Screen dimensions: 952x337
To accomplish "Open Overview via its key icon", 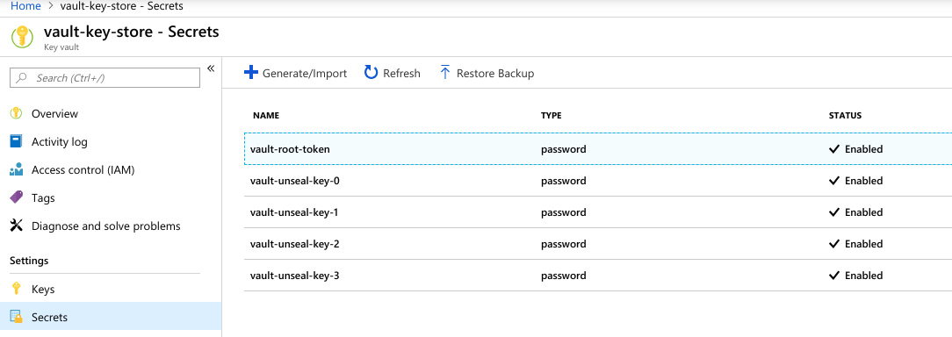I will (x=17, y=113).
